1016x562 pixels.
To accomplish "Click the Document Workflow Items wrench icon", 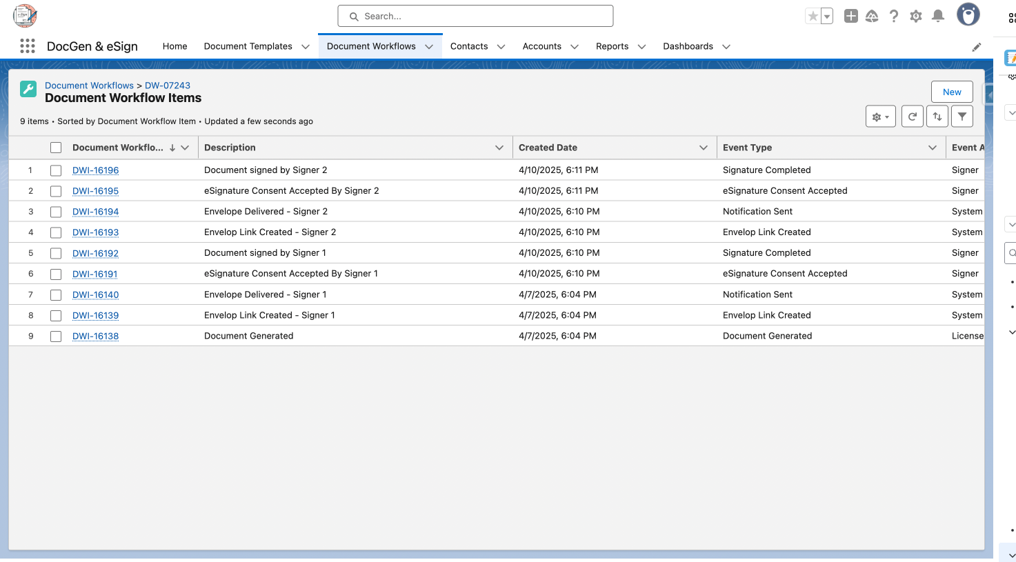I will [x=28, y=89].
